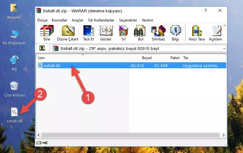Image resolution: width=243 pixels, height=153 pixels.
Task: Click the drive icon in status bar
Action: coord(39,143)
